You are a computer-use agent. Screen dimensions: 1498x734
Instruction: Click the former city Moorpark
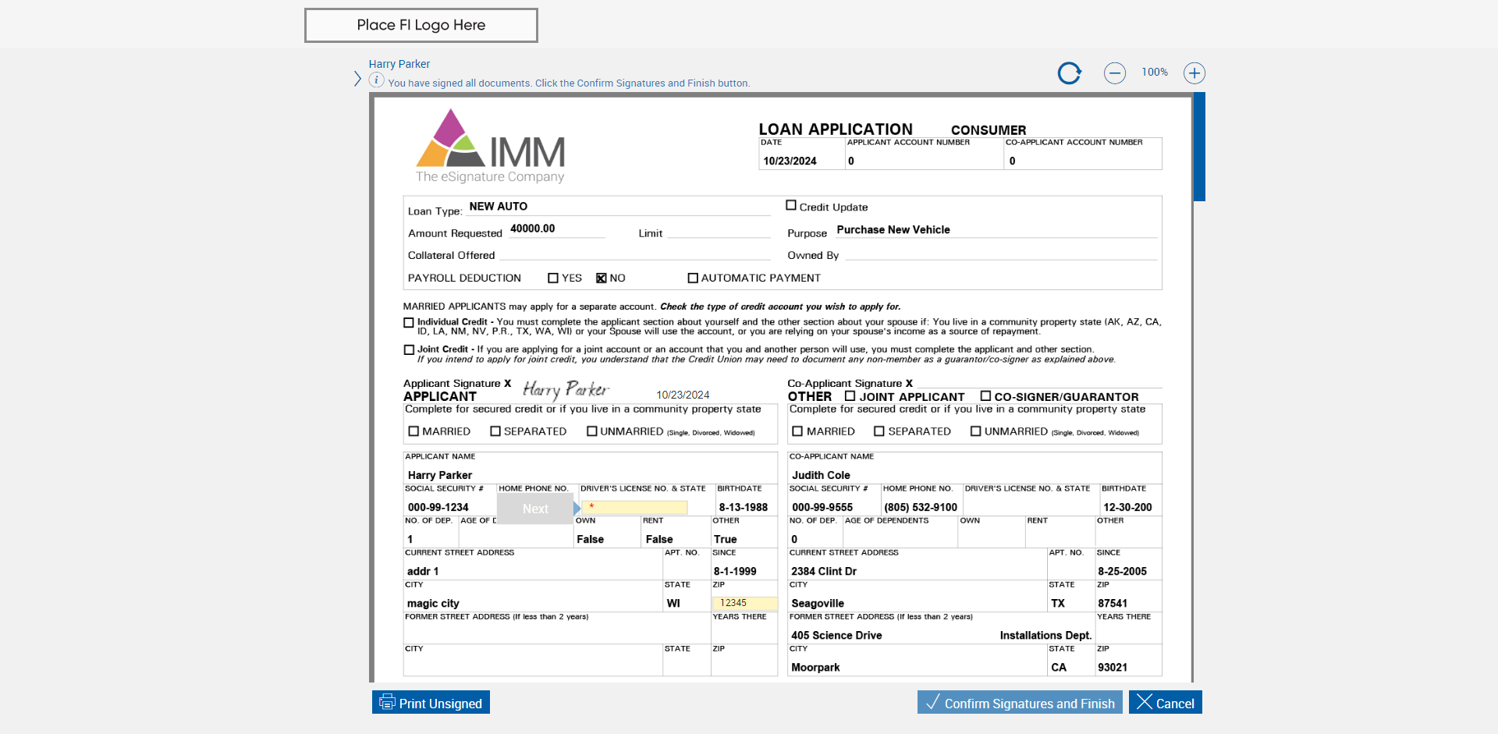click(x=815, y=667)
